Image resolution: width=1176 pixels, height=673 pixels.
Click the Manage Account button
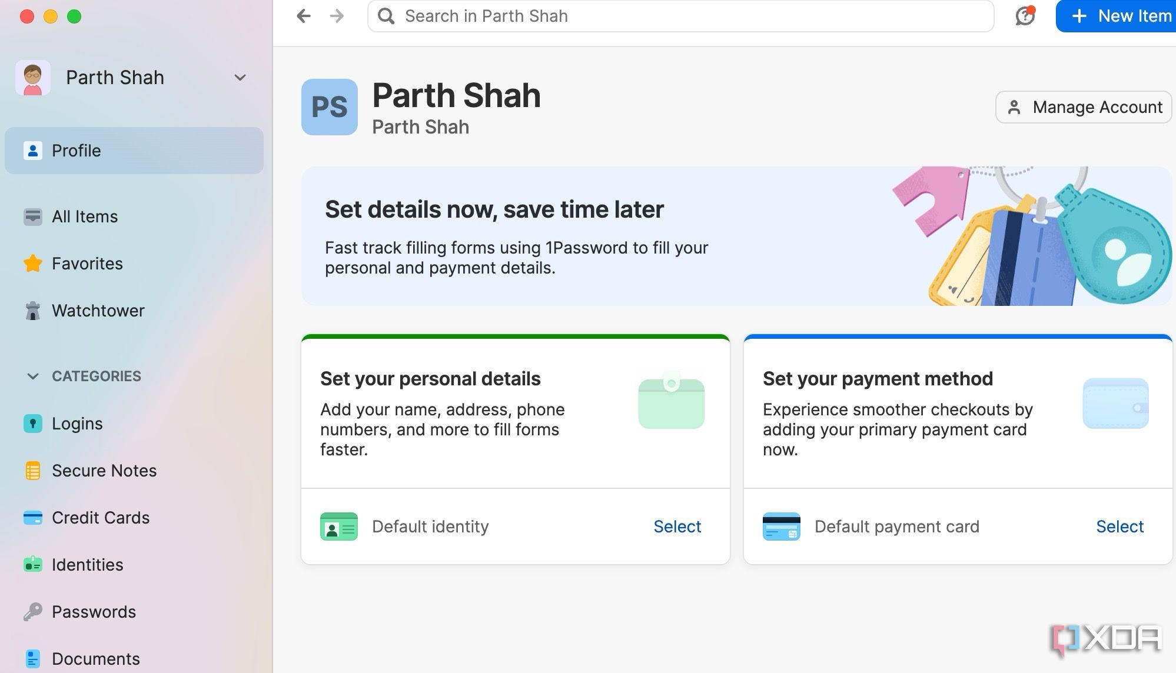coord(1084,107)
